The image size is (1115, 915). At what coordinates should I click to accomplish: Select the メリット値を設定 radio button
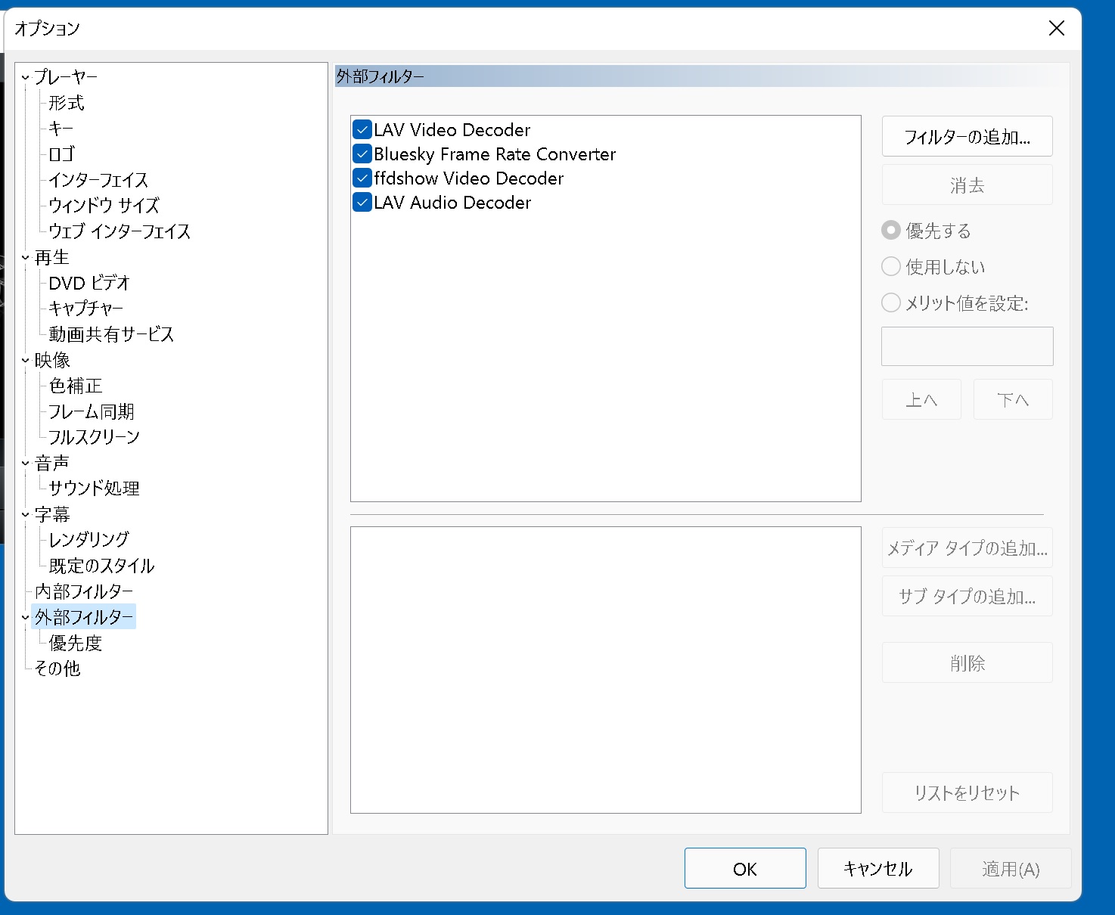click(890, 302)
